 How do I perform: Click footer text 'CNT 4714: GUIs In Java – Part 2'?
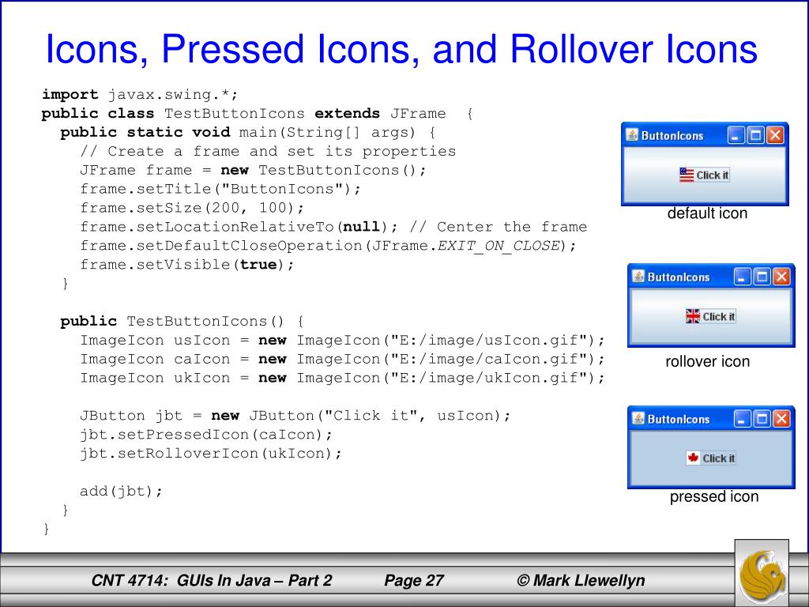pos(212,581)
